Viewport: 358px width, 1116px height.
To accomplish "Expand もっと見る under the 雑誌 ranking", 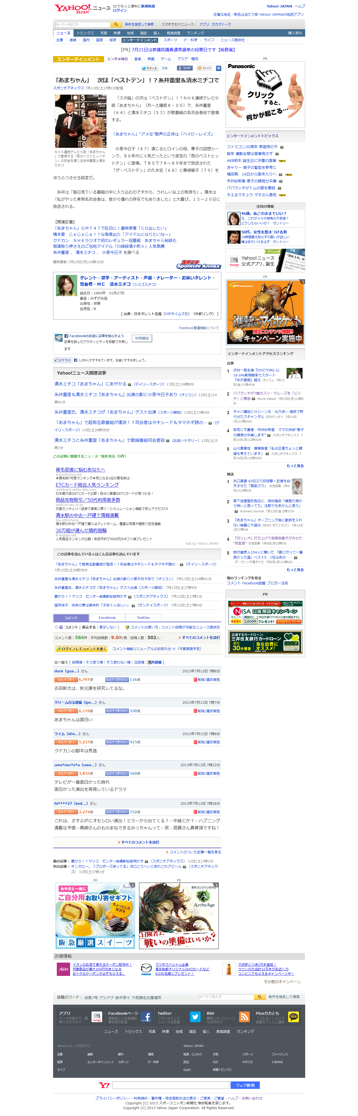I will click(x=295, y=570).
